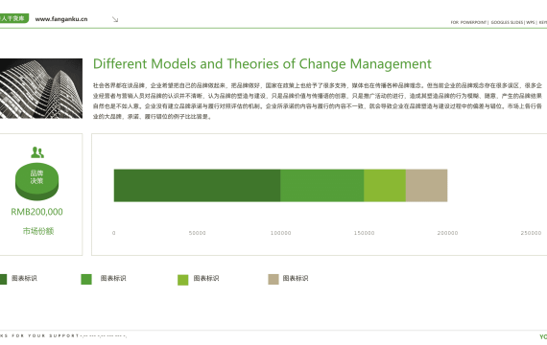Select the medium green bar segment
The width and height of the screenshot is (547, 345).
[x=322, y=185]
